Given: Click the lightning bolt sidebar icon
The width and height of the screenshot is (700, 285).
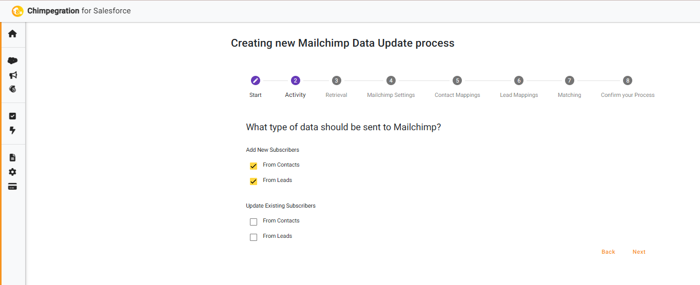Looking at the screenshot, I should 13,130.
